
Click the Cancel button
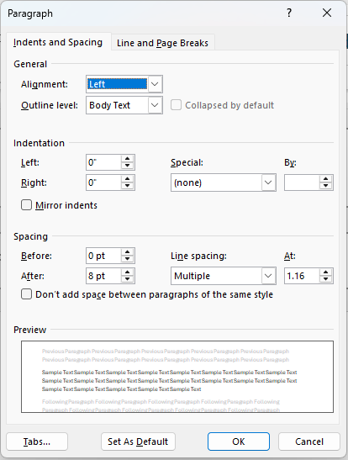click(x=309, y=441)
